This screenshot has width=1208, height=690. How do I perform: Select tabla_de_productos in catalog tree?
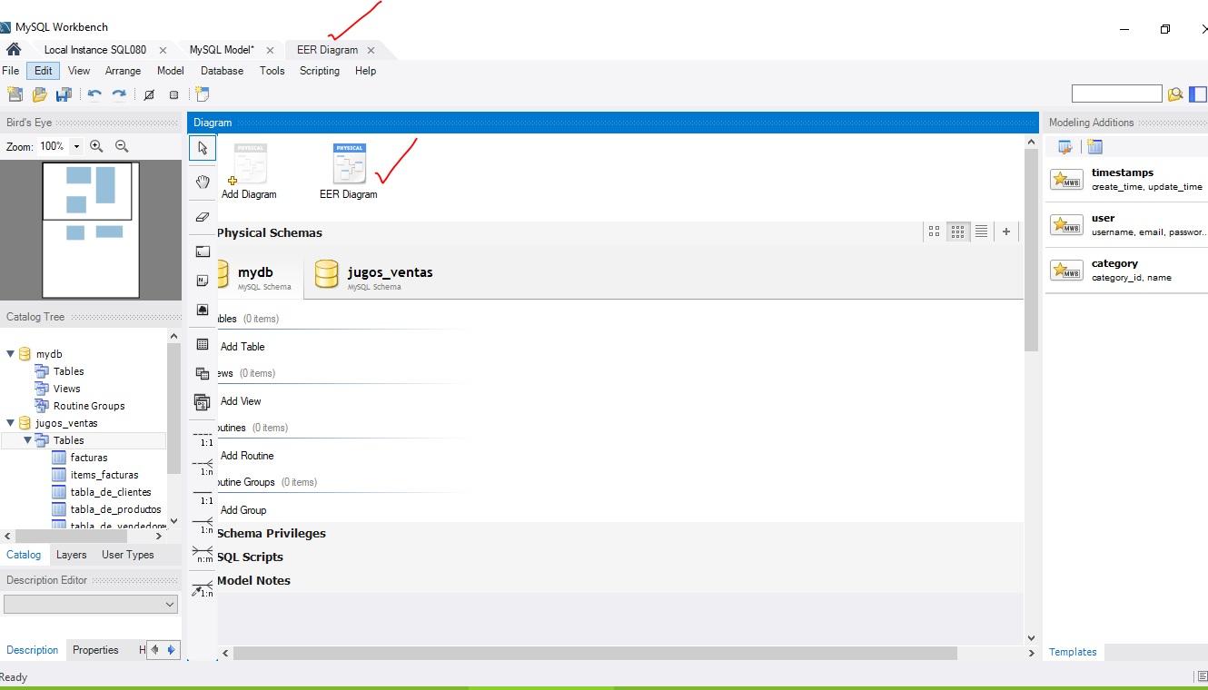[x=115, y=509]
